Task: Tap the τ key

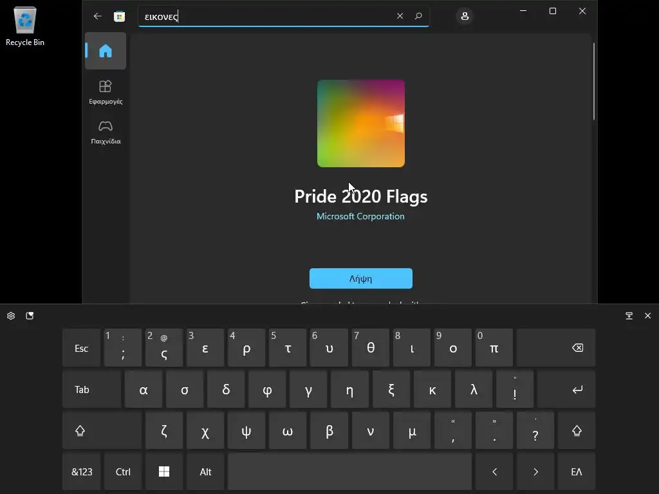Action: pos(288,348)
